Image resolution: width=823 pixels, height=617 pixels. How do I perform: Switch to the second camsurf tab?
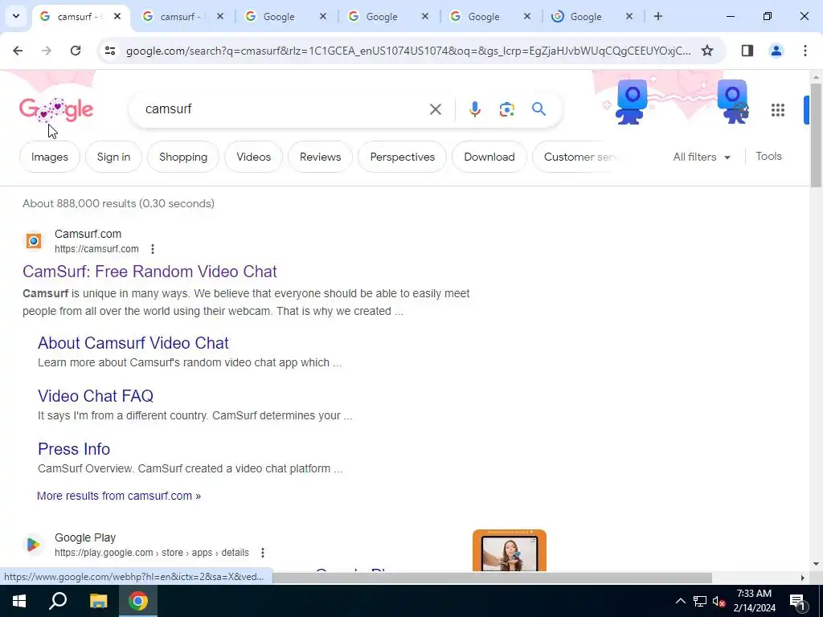tap(181, 17)
